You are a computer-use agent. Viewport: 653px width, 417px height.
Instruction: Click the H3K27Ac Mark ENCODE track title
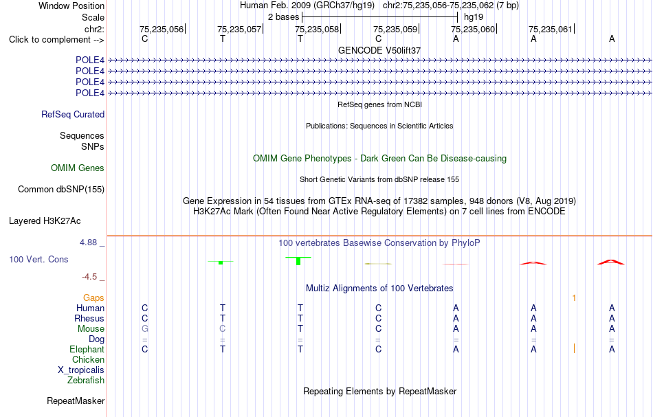pos(379,212)
